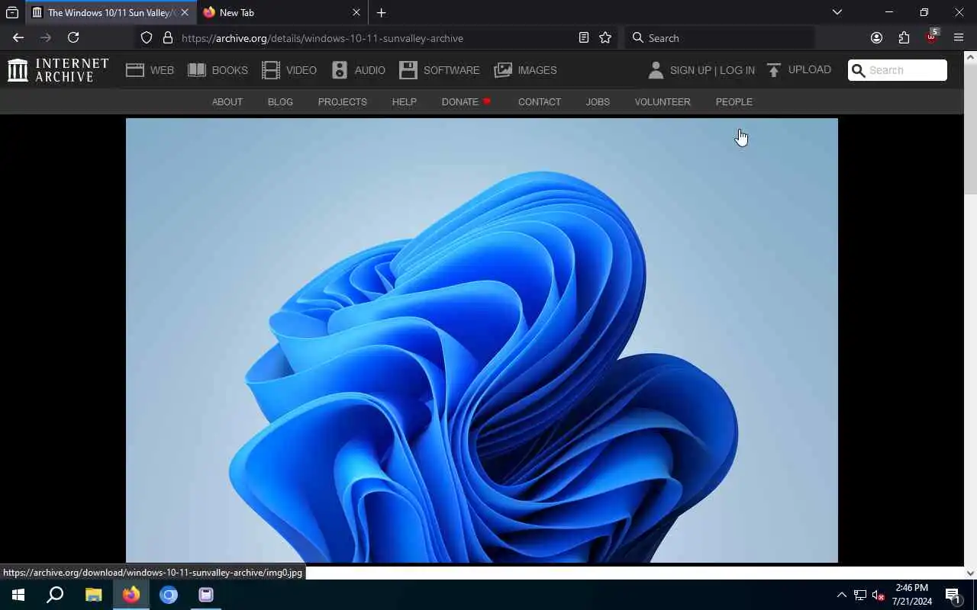This screenshot has width=977, height=610.
Task: Open the clock and date
Action: 912,595
